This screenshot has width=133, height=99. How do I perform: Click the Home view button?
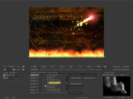(12, 67)
